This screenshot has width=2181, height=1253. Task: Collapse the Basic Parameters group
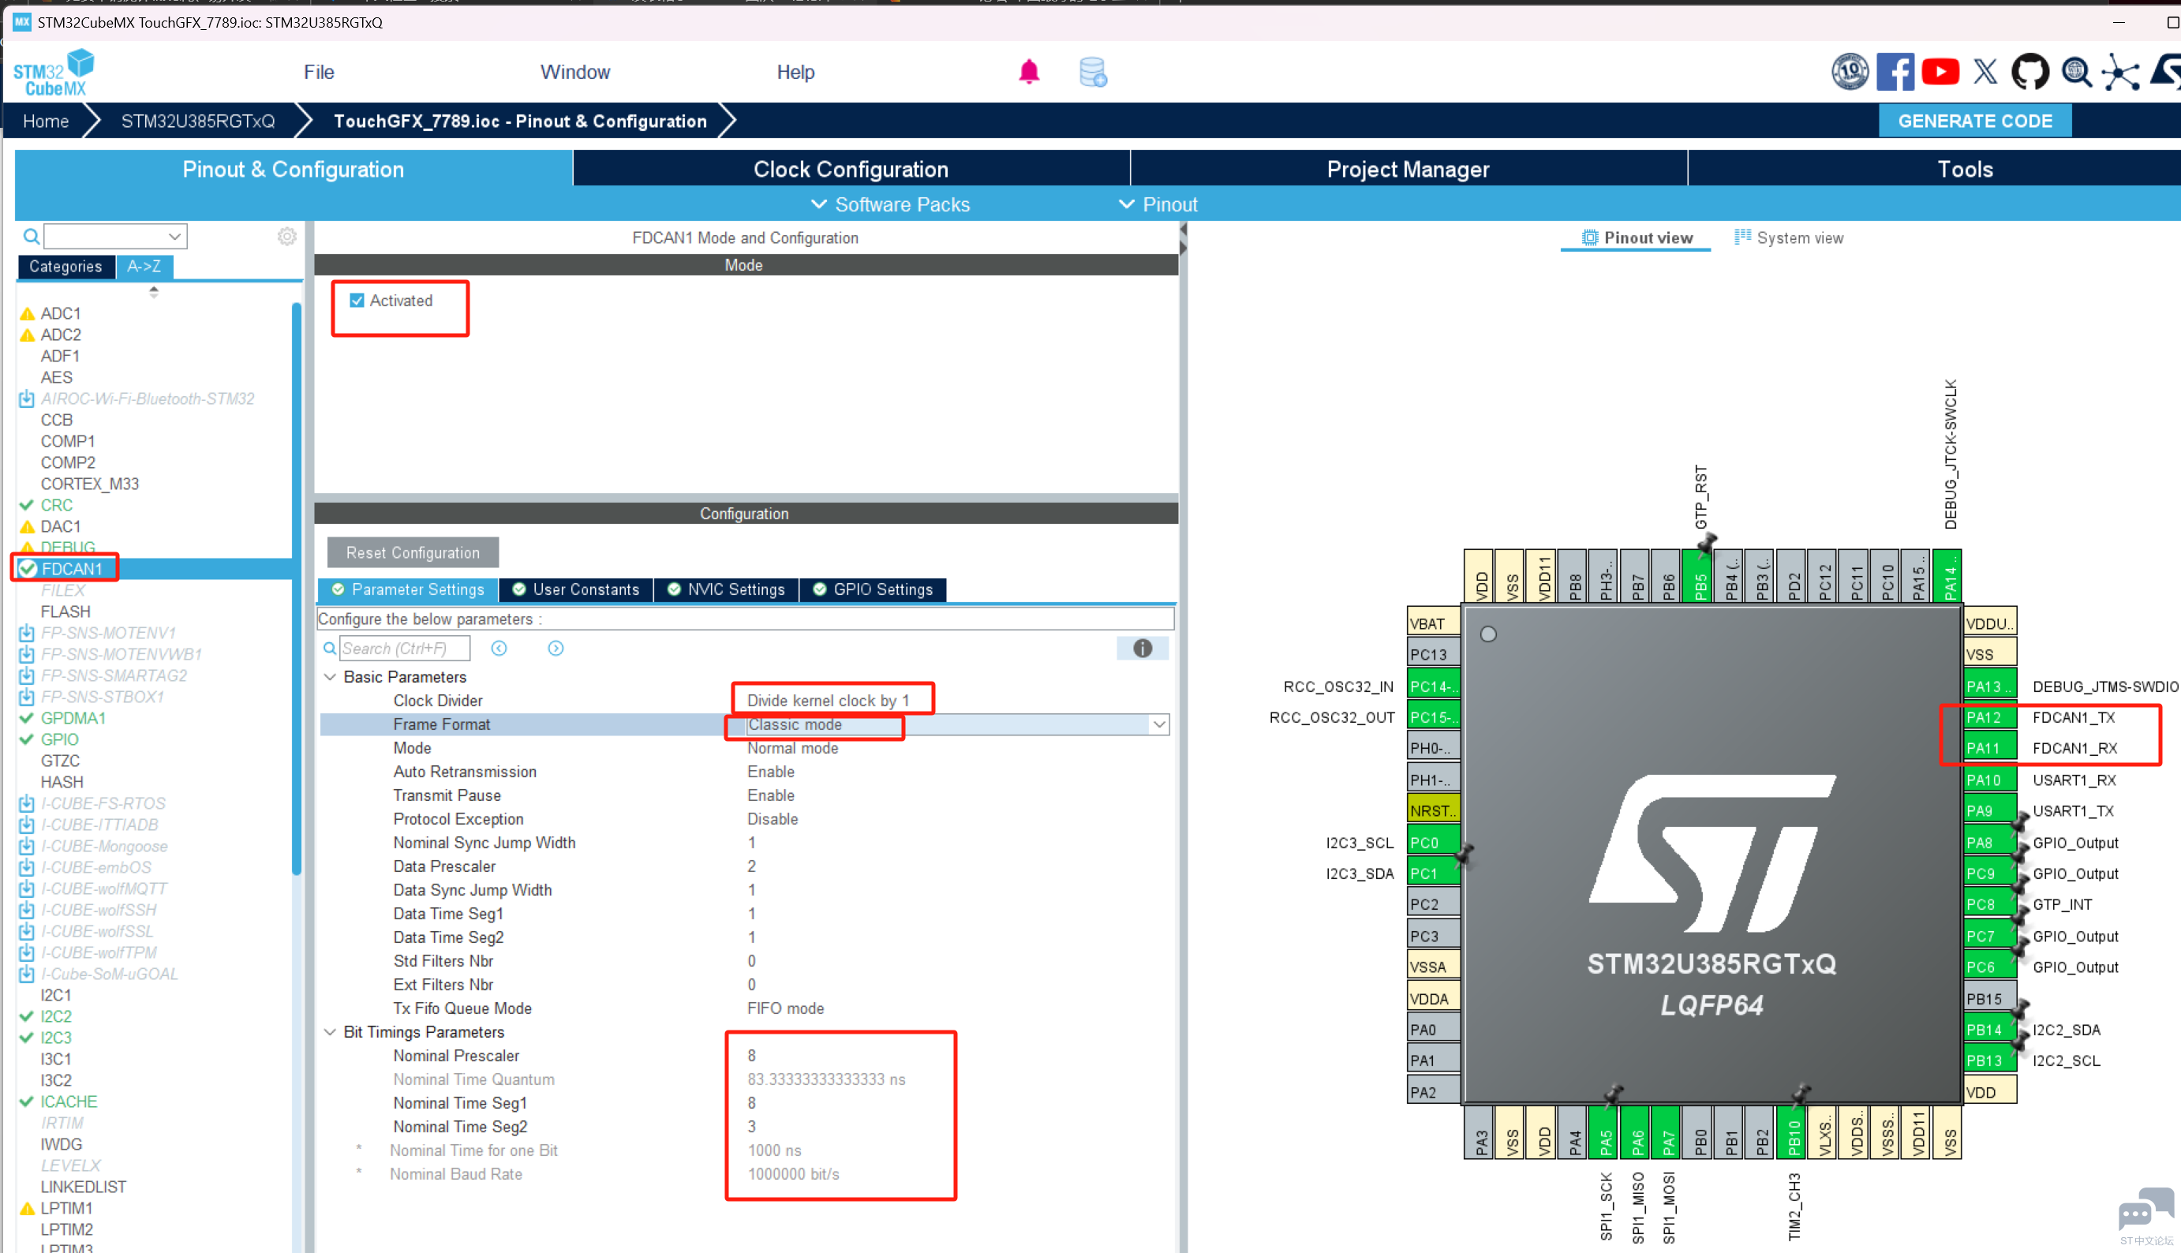tap(330, 677)
